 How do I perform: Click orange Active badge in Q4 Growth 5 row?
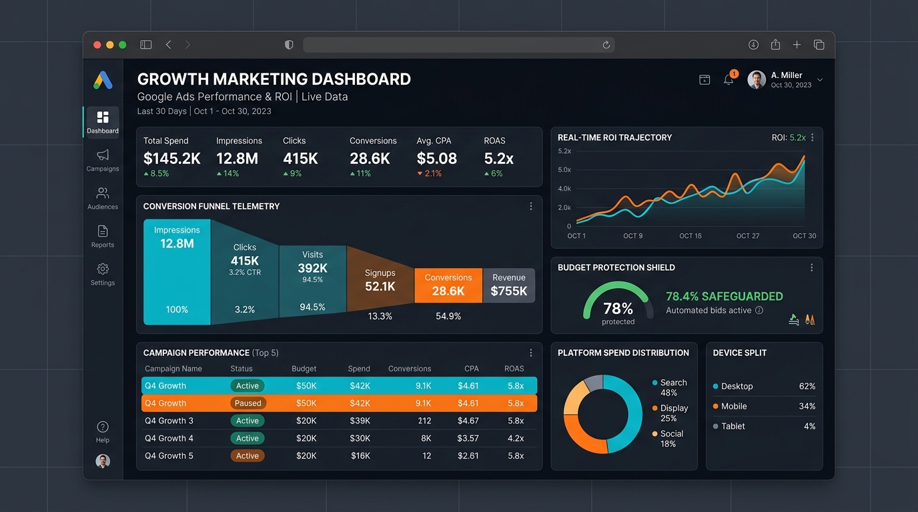tap(248, 456)
